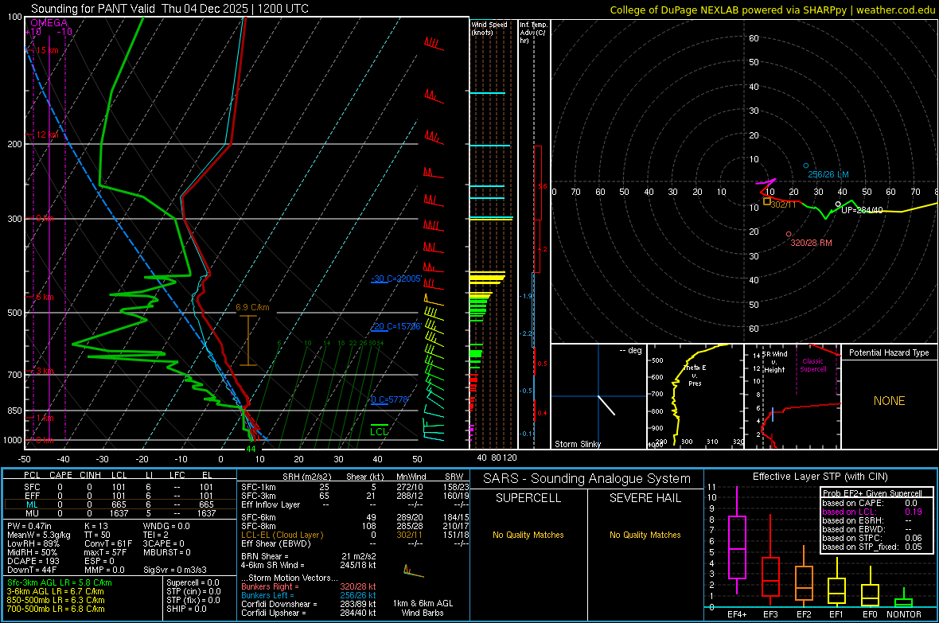Click 'Prob EF2+ Given Supercell' legend title
Viewport: 939px width, 623px height.
coord(872,493)
